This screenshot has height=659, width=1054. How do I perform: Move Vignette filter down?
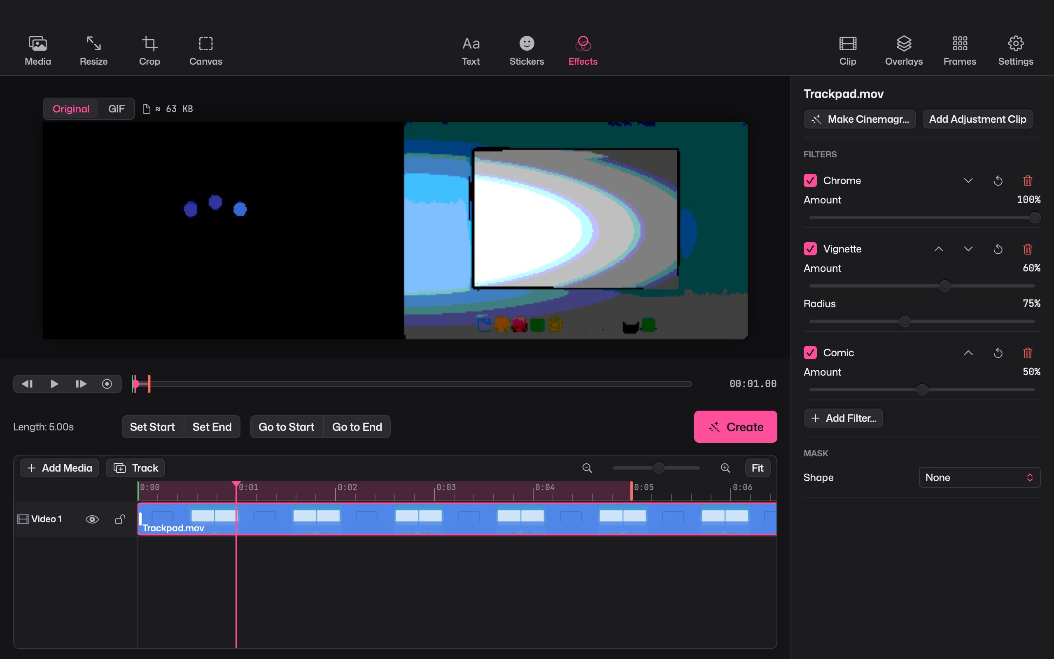968,249
